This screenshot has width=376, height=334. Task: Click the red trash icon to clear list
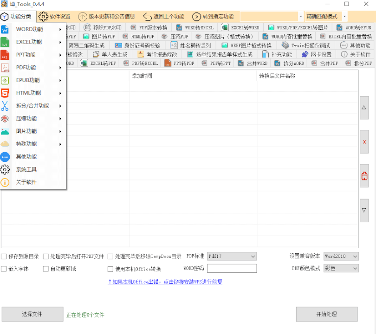point(364,176)
